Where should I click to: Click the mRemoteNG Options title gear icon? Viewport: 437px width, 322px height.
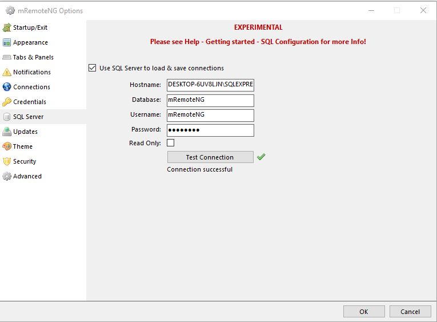coord(10,11)
